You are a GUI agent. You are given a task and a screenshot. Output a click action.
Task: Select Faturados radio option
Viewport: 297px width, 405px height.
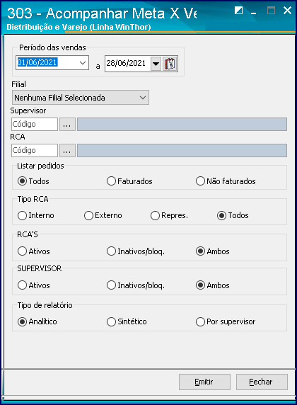[129, 181]
